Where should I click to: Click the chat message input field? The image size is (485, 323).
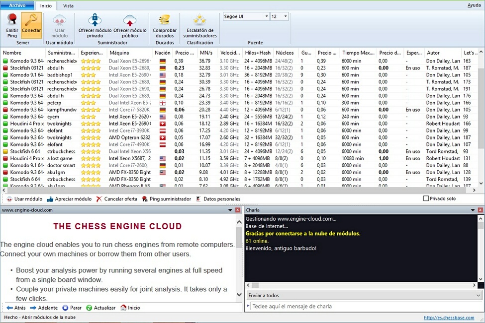365,306
